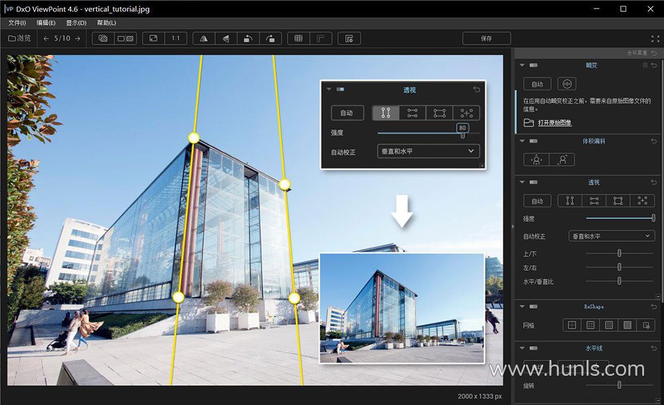This screenshot has height=405, width=664.
Task: Select force rectangle perspective tool
Action: [x=618, y=201]
